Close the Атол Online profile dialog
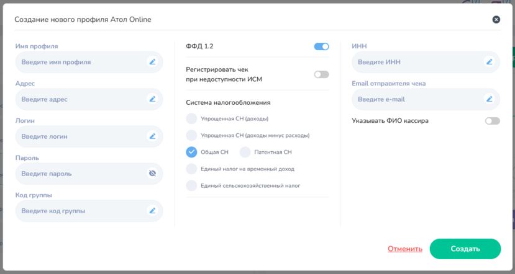Image resolution: width=515 pixels, height=274 pixels. [x=496, y=20]
